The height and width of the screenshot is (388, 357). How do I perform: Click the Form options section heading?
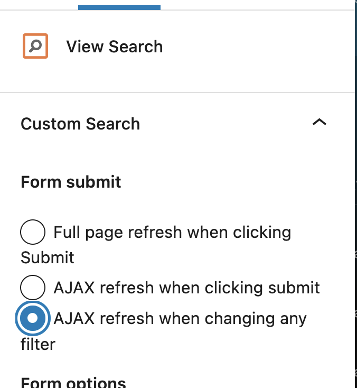click(x=73, y=383)
